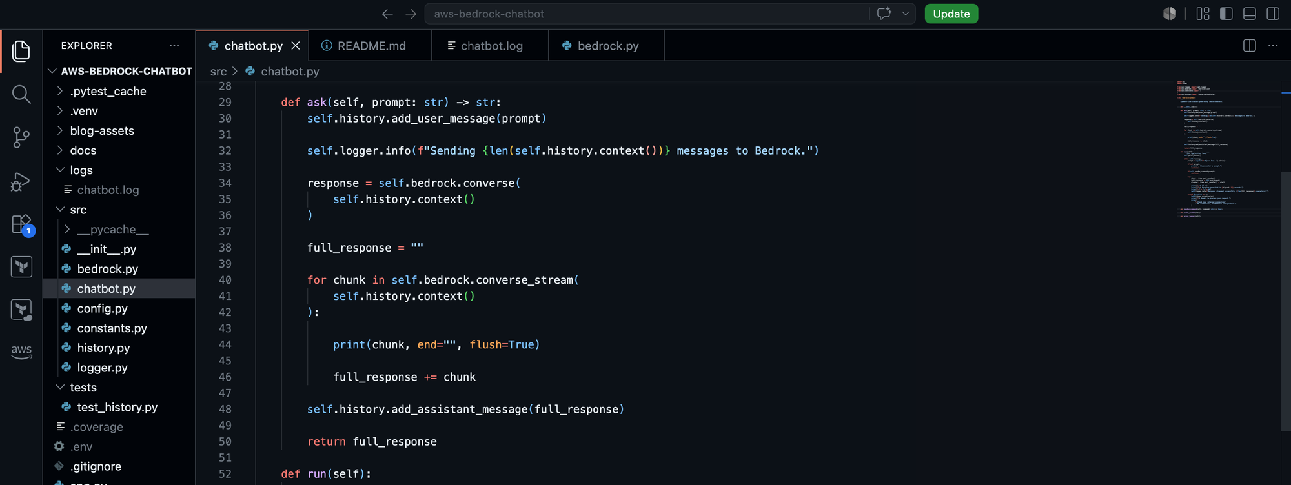The width and height of the screenshot is (1291, 485).
Task: Open constants.py file
Action: point(119,328)
